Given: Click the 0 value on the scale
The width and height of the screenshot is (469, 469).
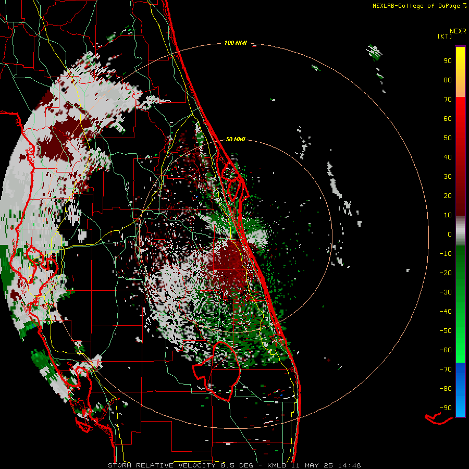Looking at the screenshot, I should (450, 234).
